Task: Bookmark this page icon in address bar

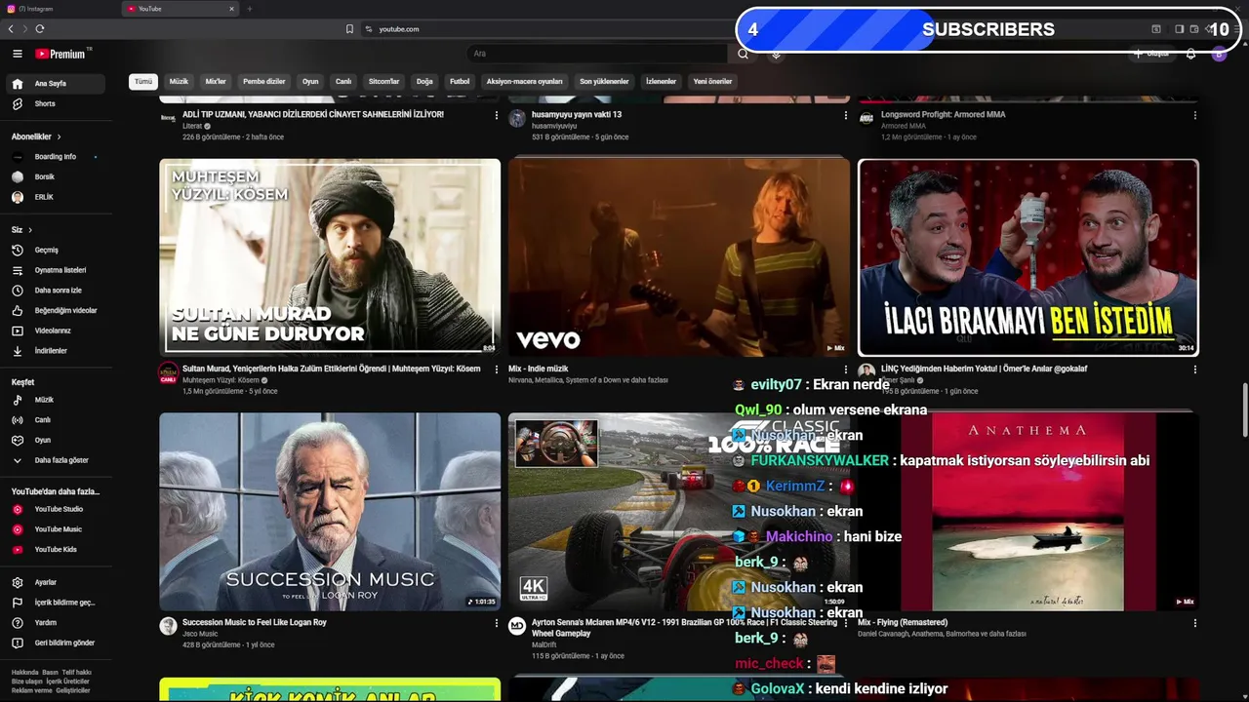Action: tap(349, 29)
